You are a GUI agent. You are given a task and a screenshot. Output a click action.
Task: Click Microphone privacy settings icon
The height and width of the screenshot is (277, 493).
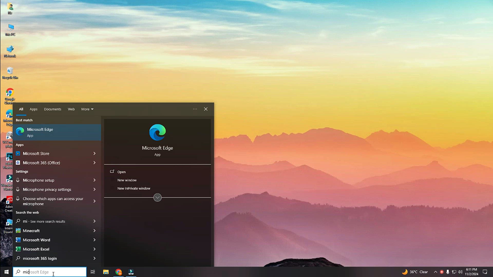(18, 189)
